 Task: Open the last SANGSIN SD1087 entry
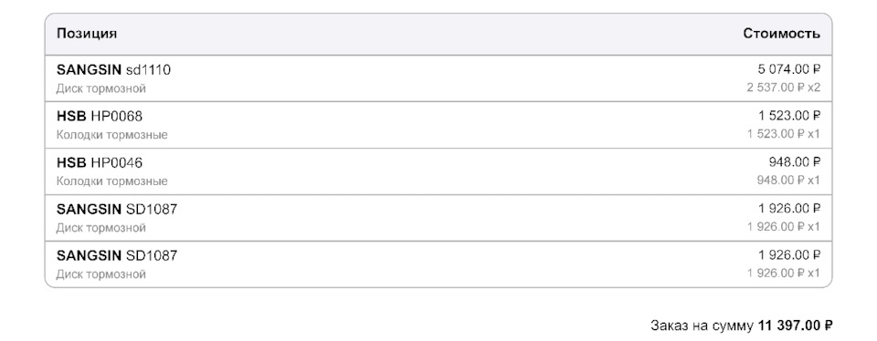[117, 255]
